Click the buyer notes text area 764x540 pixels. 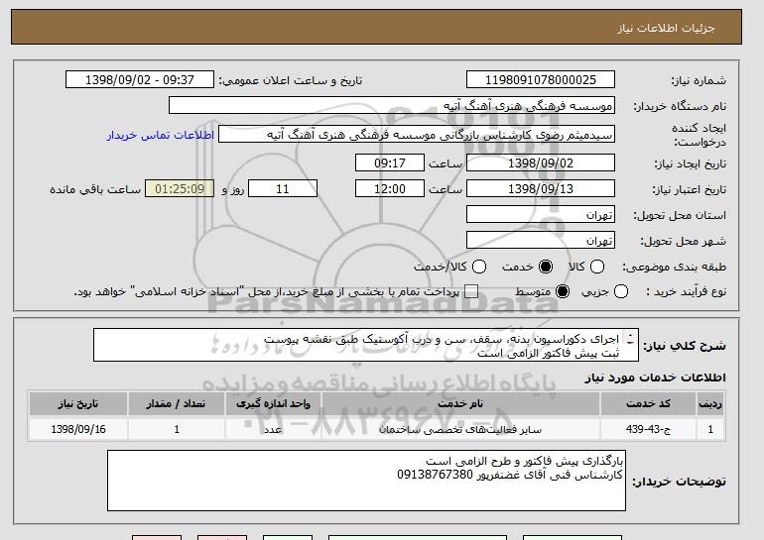click(366, 481)
